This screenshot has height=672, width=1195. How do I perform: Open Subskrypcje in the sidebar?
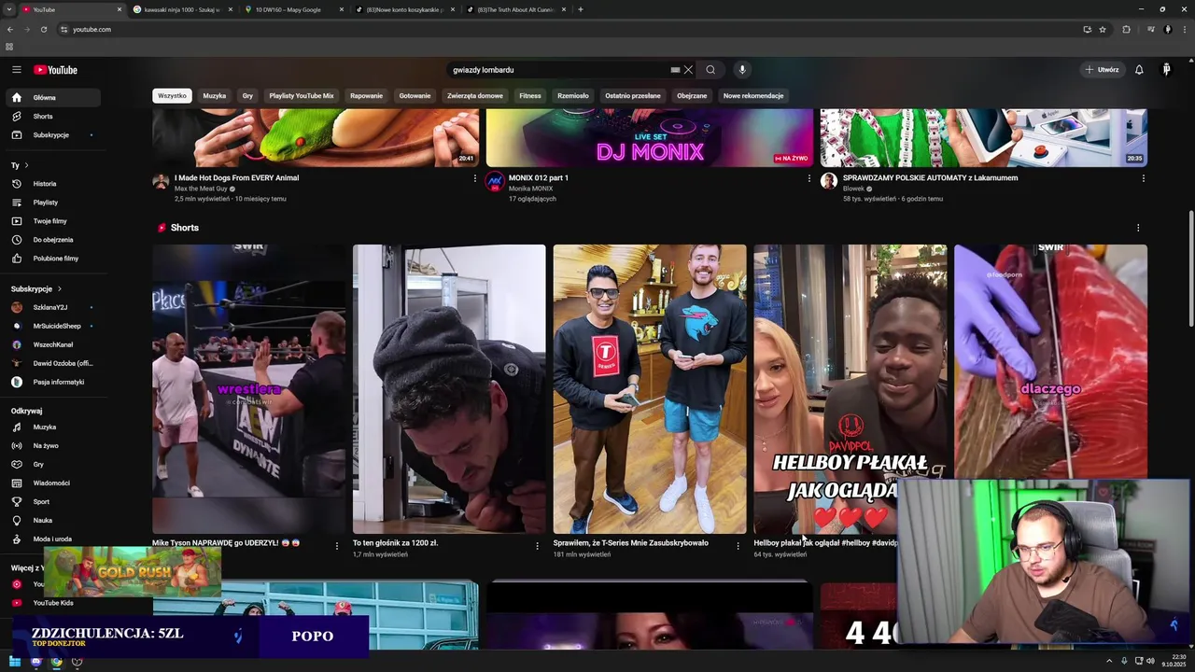52,135
